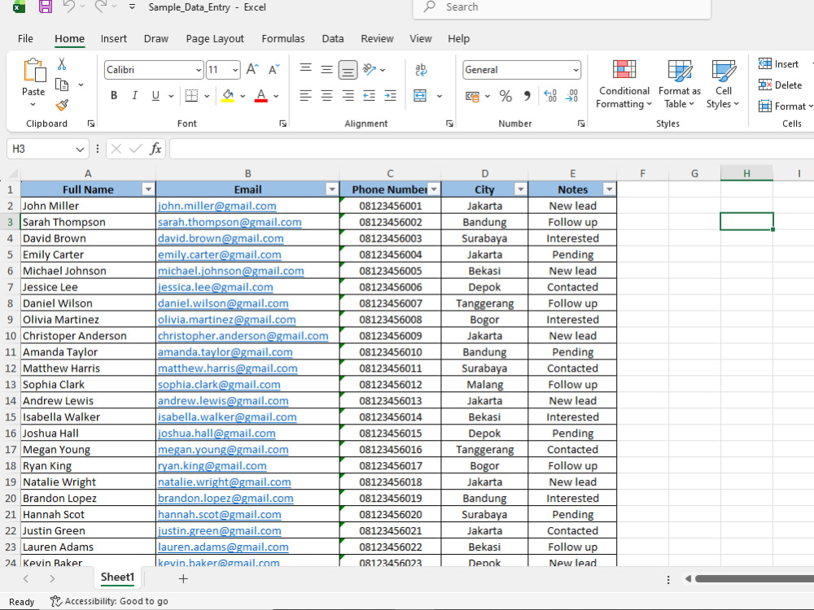814x610 pixels.
Task: Click the Insert cells button
Action: point(778,63)
